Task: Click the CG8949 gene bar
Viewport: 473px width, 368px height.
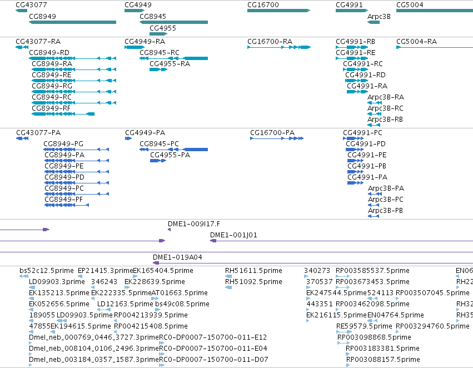Action: coord(72,22)
